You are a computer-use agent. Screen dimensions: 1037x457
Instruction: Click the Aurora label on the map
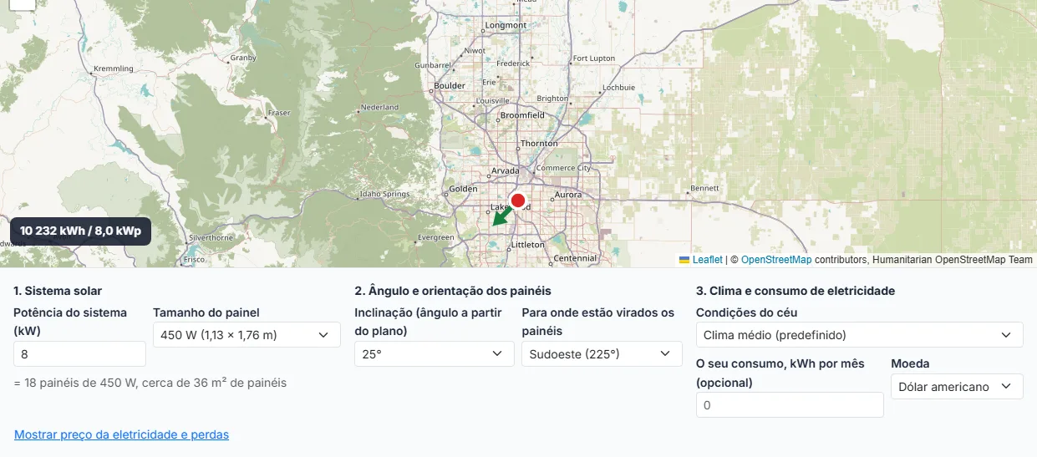coord(568,195)
